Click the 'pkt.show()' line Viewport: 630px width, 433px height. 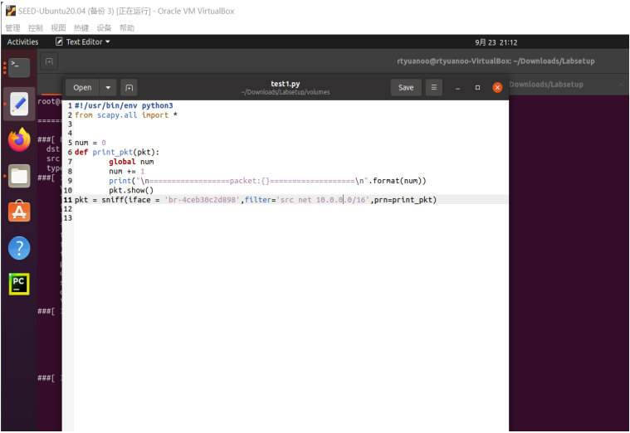131,191
